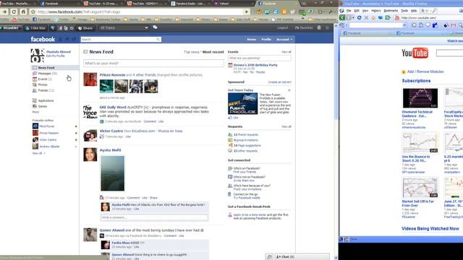The image size is (463, 260).
Task: Open the All Topics dropdown in StumbleUpon toolbar
Action: coord(124,27)
